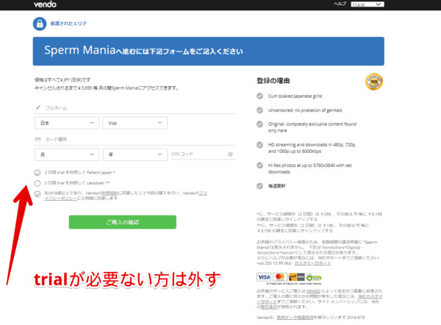This screenshot has height=325, width=441.
Task: Click the gold guarantee seal badge
Action: [x=374, y=82]
